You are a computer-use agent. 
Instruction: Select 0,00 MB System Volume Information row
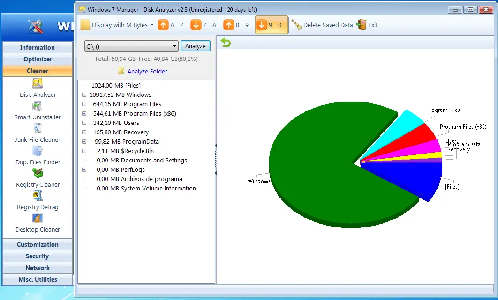[146, 188]
